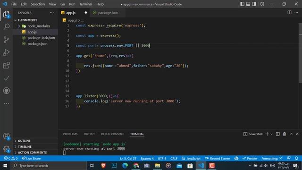This screenshot has width=302, height=170.
Task: Open the launch profile dropdown next to plus
Action: 271,134
